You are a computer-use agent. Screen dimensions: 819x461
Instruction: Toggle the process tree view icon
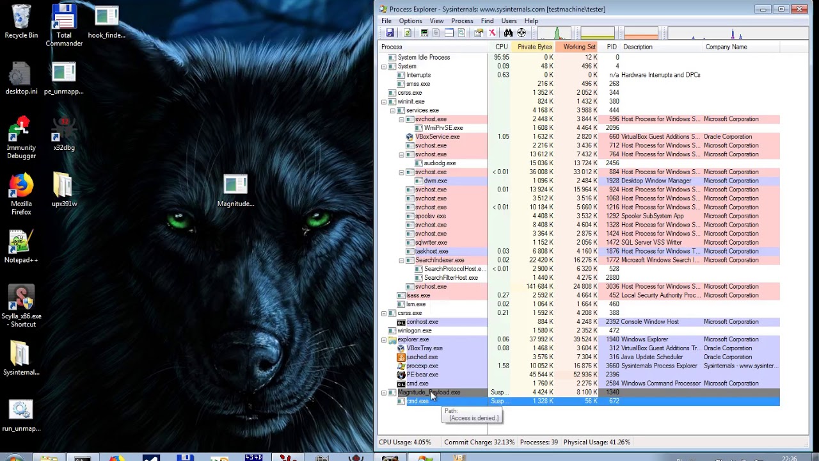[x=436, y=33]
